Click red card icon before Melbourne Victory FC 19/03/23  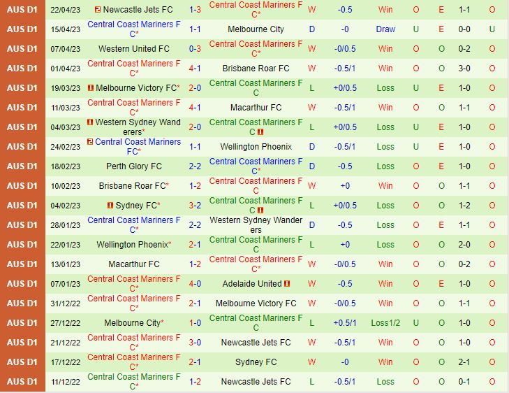coord(91,88)
